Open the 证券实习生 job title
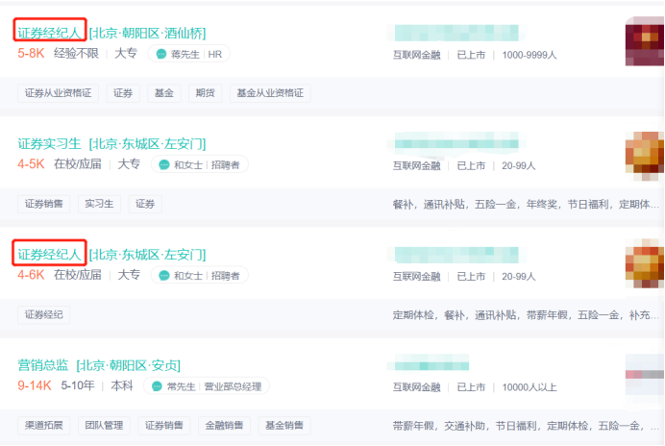Image resolution: width=665 pixels, height=446 pixels. pos(50,143)
